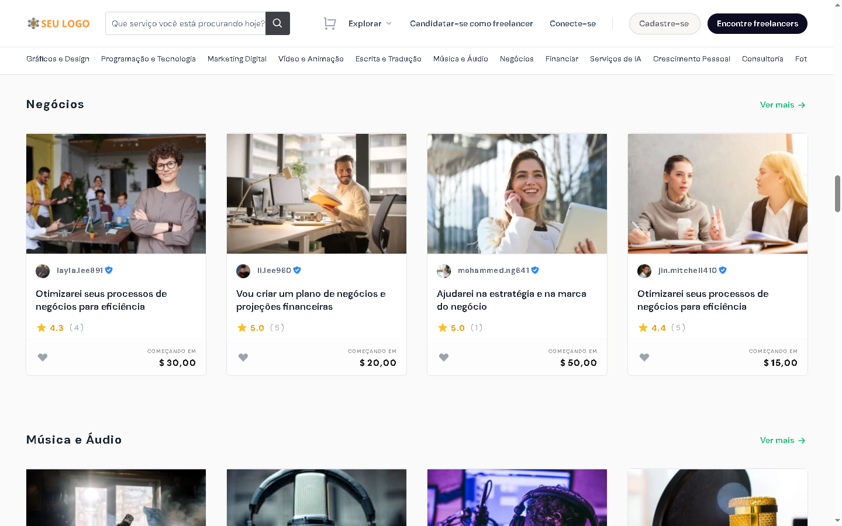Select Marketing Digital category
Viewport: 842px width, 526px height.
click(237, 59)
